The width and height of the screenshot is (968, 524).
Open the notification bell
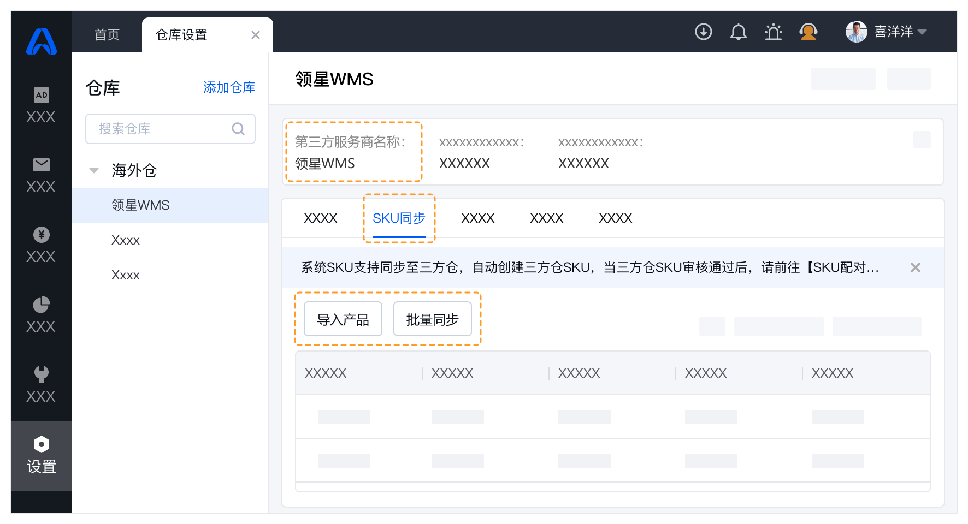(x=738, y=32)
